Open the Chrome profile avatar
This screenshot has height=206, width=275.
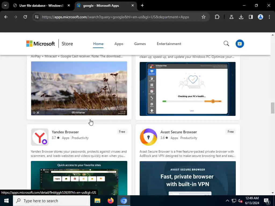pos(260,17)
